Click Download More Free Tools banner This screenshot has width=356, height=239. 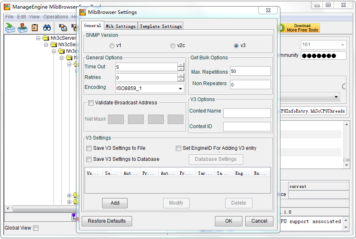click(300, 28)
